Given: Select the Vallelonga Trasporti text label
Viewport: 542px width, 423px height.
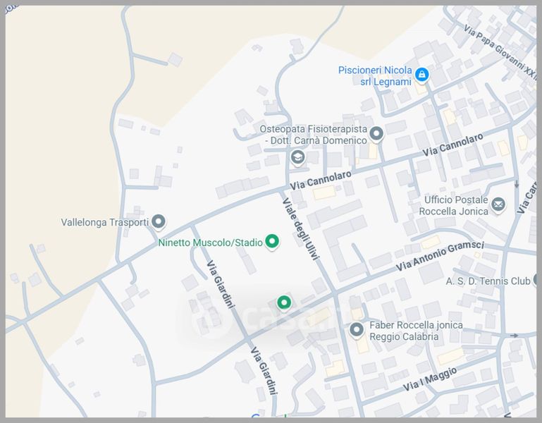Looking at the screenshot, I should pos(104,222).
